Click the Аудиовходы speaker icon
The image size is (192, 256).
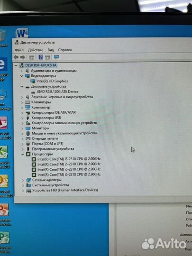click(x=27, y=71)
